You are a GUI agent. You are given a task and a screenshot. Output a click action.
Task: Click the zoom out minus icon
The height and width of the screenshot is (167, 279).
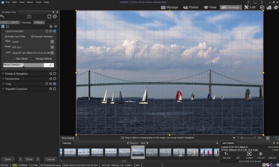click(238, 138)
